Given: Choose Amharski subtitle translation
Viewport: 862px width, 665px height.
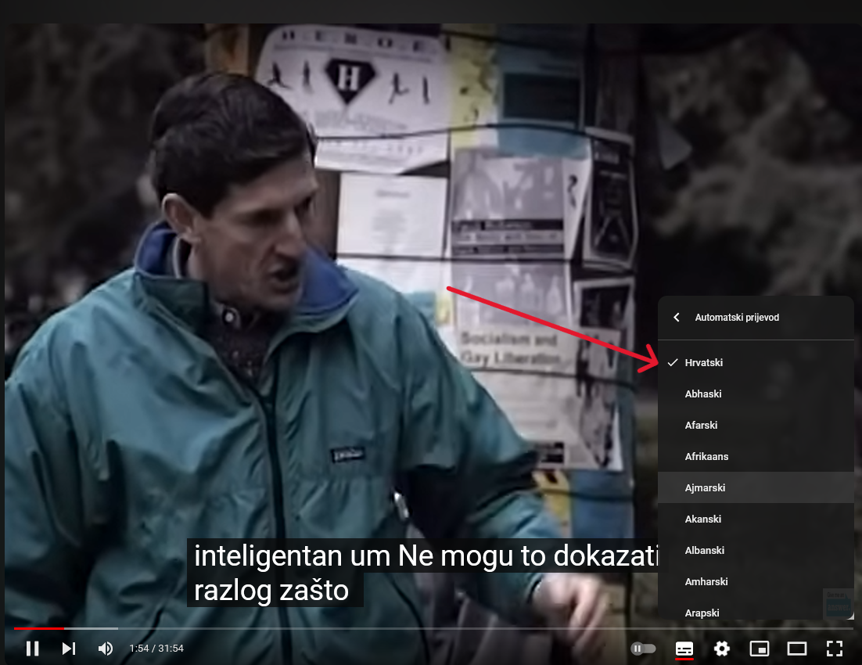Looking at the screenshot, I should coord(706,581).
